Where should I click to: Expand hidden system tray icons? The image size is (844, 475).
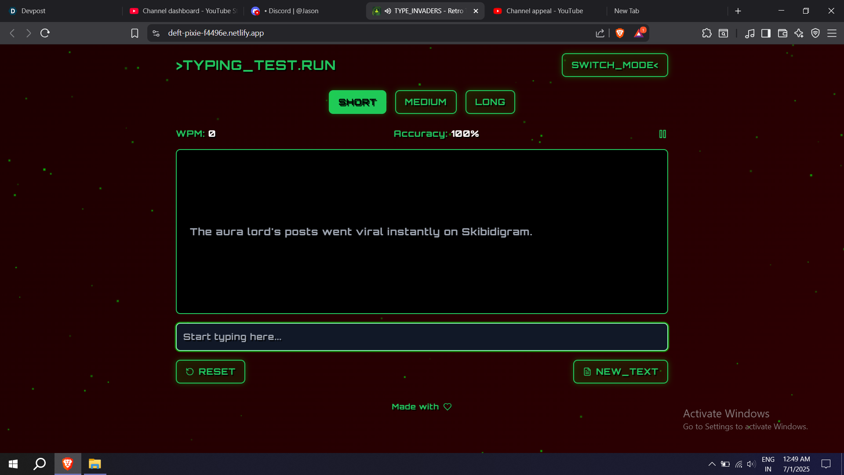tap(712, 464)
